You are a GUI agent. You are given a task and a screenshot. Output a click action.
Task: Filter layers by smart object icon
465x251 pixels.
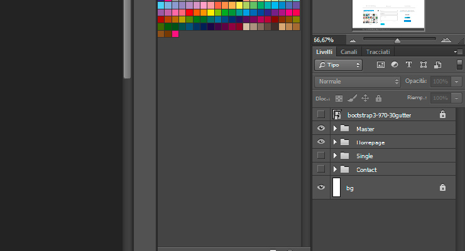click(x=438, y=65)
